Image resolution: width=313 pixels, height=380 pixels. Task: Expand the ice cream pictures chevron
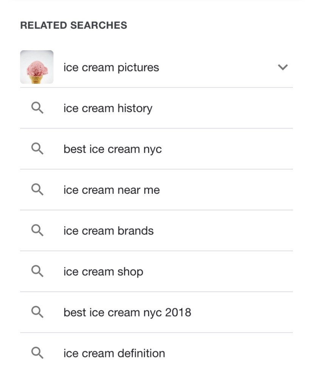coord(283,67)
